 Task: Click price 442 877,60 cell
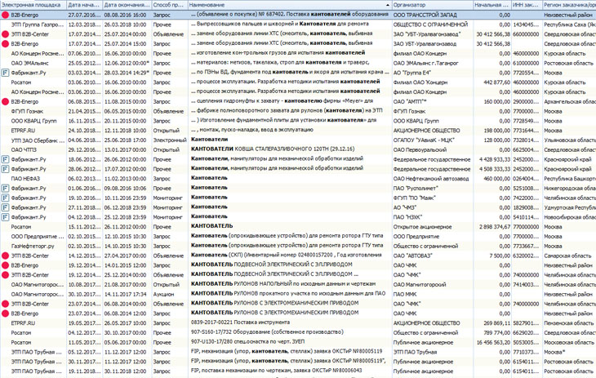496,82
